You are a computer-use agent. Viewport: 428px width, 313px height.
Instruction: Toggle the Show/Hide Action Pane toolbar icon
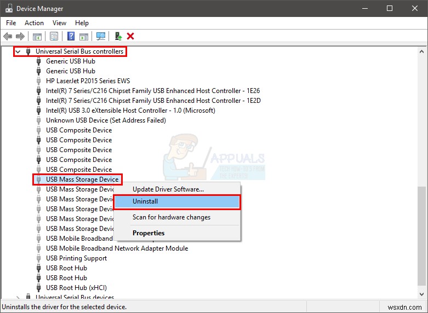84,36
